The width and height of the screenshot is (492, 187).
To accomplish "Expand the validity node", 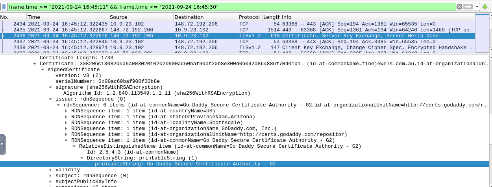I will coord(51,170).
